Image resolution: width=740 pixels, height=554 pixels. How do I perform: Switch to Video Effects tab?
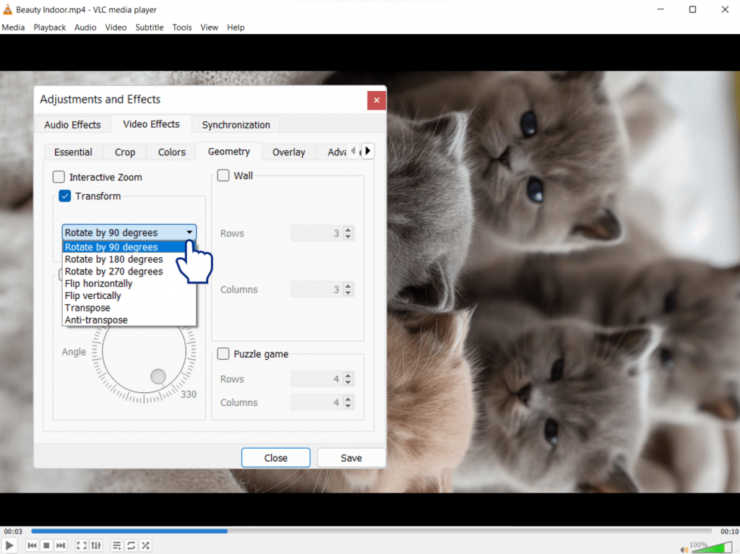(x=152, y=124)
